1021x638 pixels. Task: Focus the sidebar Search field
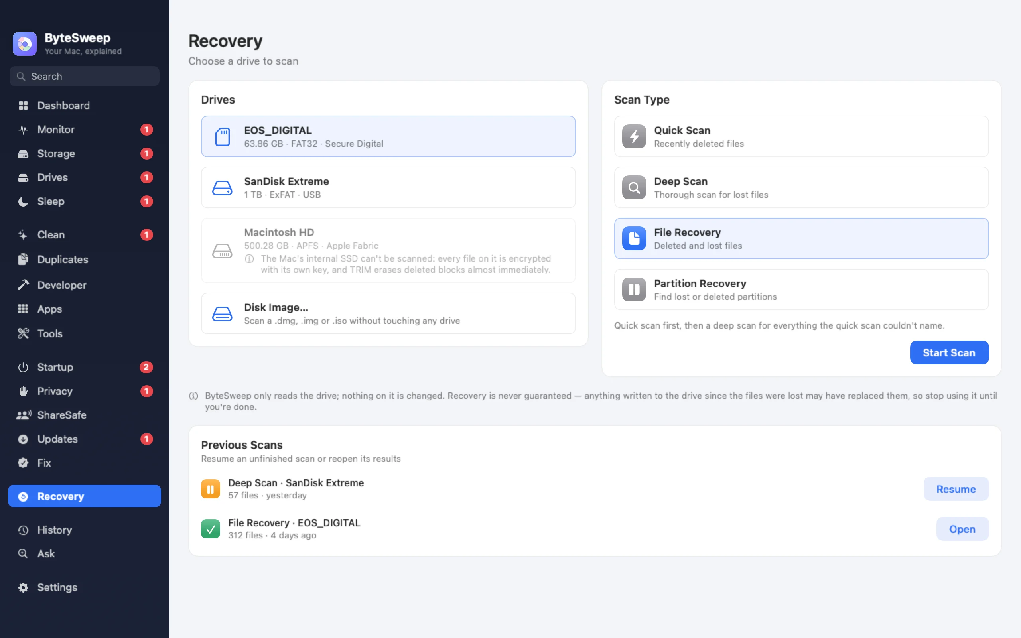85,77
